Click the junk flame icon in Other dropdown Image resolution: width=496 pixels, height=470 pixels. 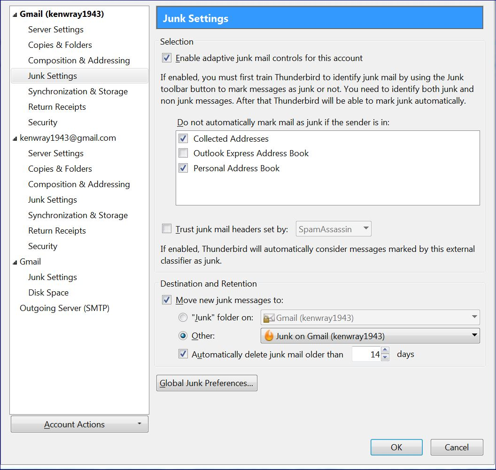point(269,336)
